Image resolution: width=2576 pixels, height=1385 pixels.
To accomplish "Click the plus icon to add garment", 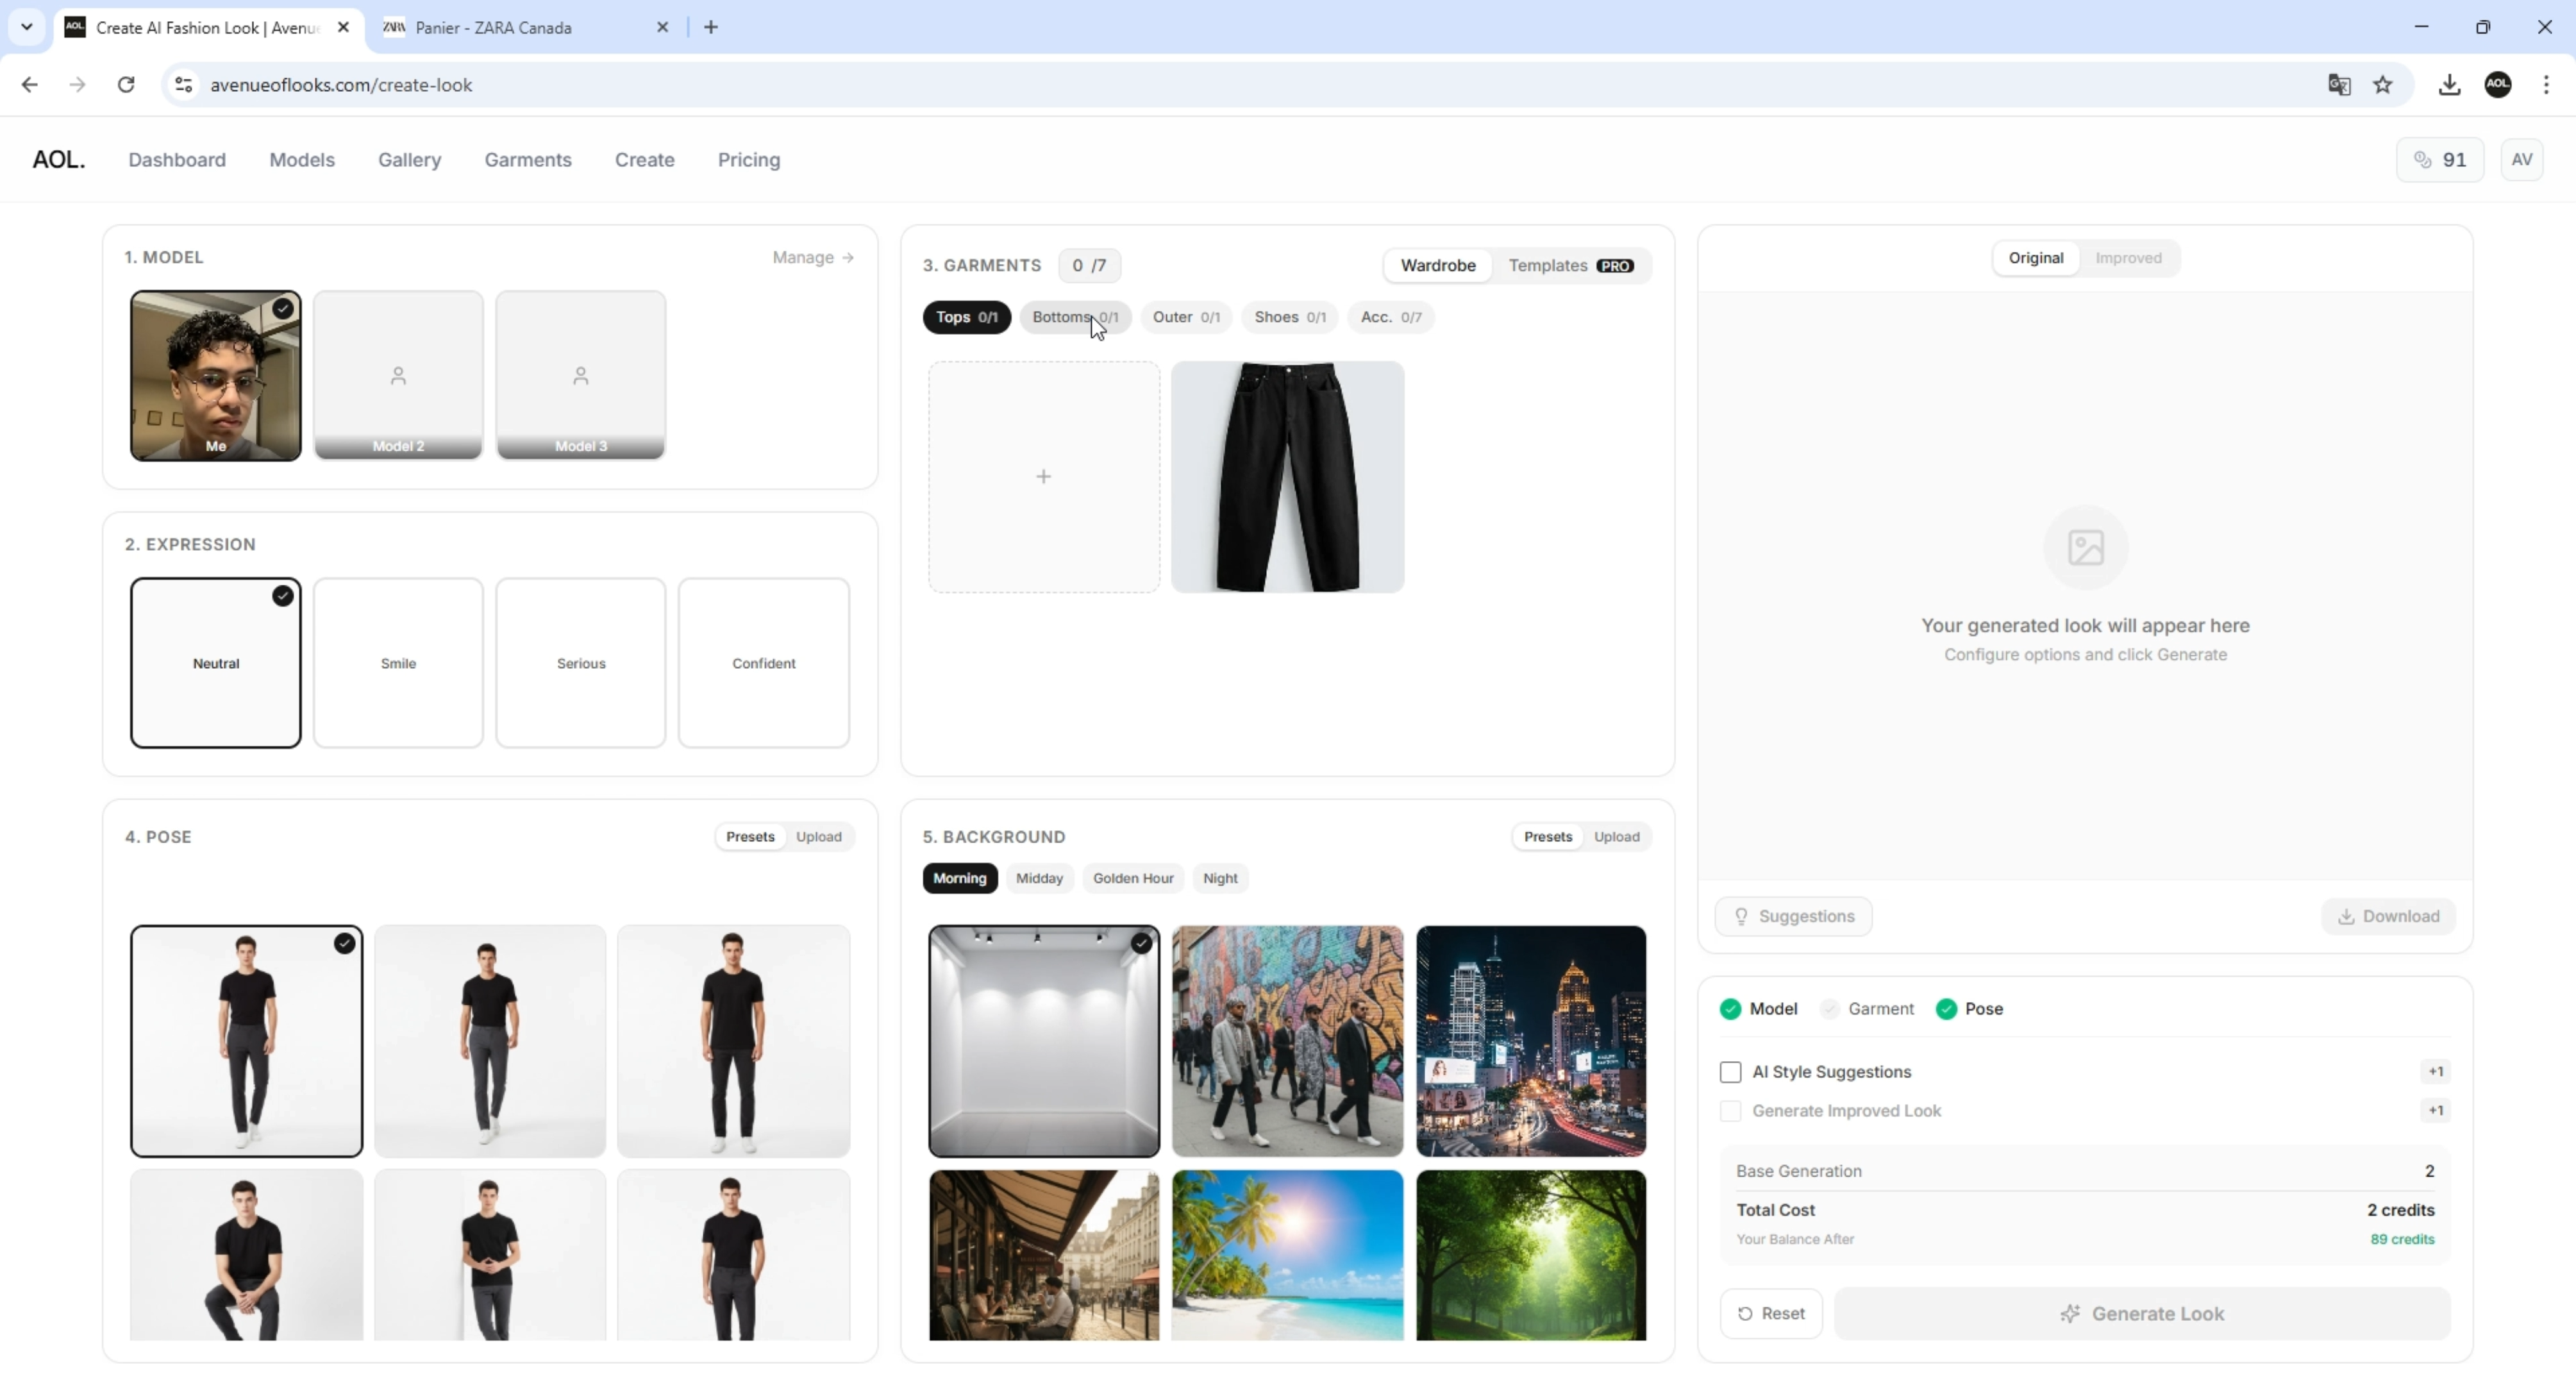I will pos(1043,477).
